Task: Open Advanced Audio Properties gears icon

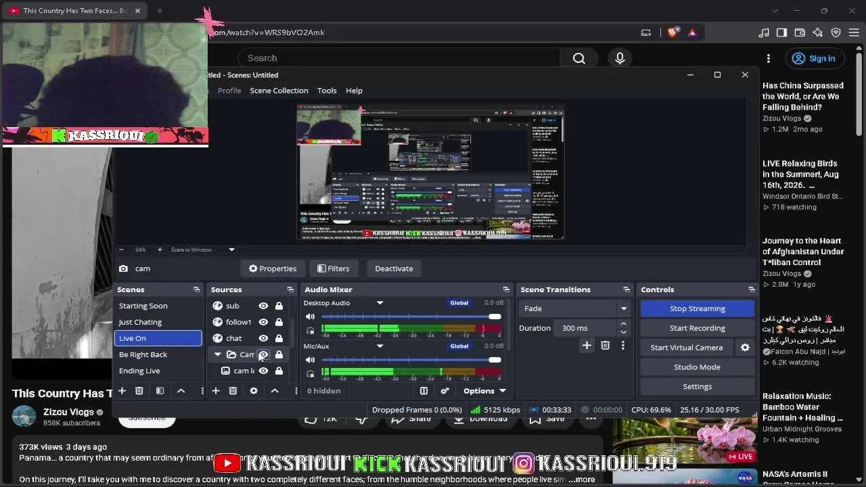Action: 445,391
